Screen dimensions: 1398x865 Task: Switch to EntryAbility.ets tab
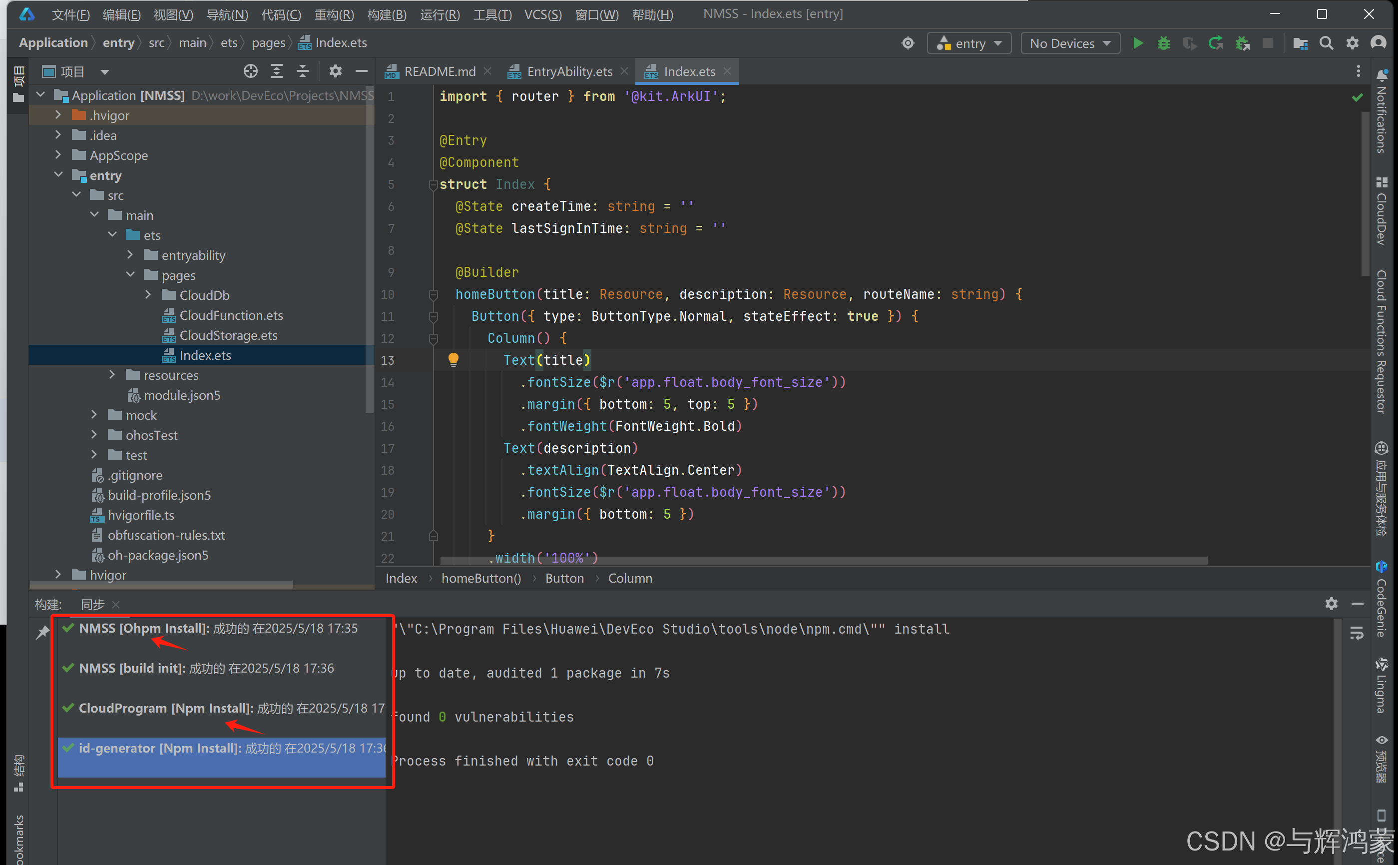[x=569, y=71]
